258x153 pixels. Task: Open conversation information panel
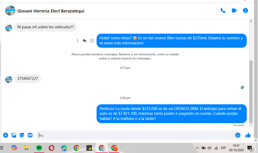245,11
